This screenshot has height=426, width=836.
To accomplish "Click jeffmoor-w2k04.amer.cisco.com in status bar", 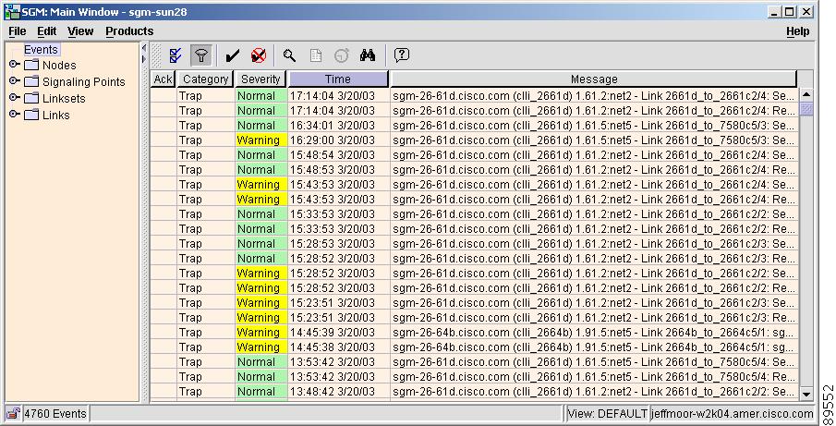I will [732, 414].
